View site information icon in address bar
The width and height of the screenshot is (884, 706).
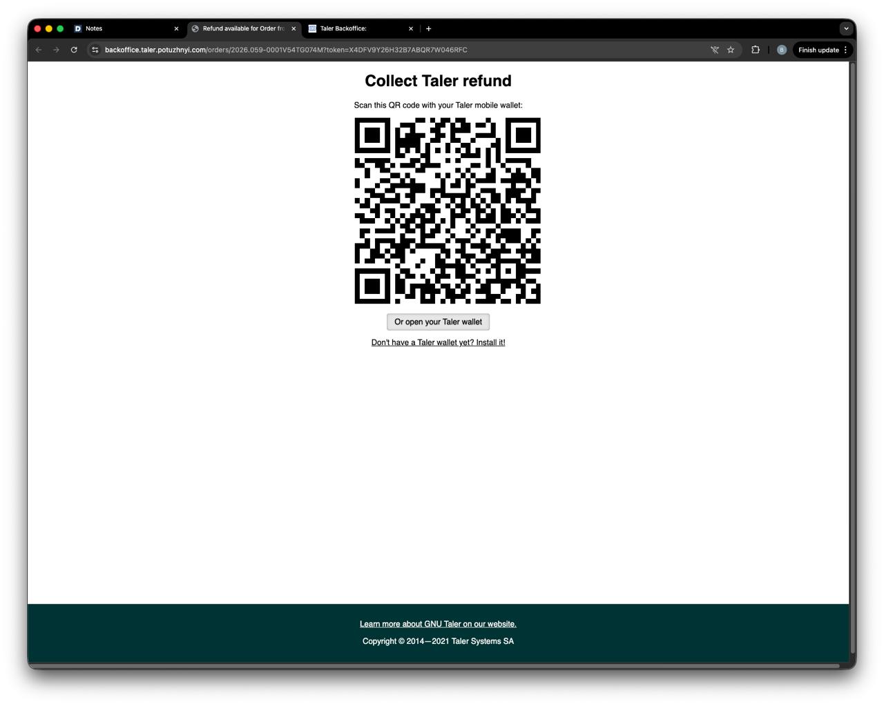pyautogui.click(x=95, y=50)
